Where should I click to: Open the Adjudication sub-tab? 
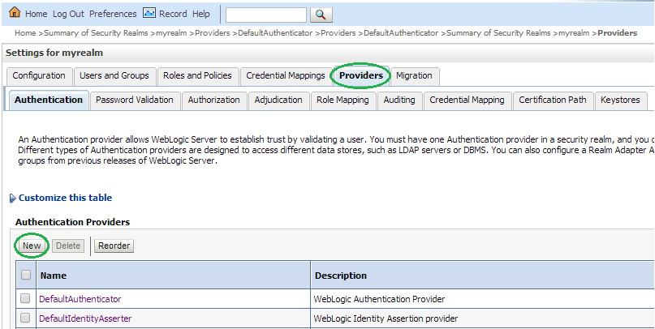pos(278,100)
